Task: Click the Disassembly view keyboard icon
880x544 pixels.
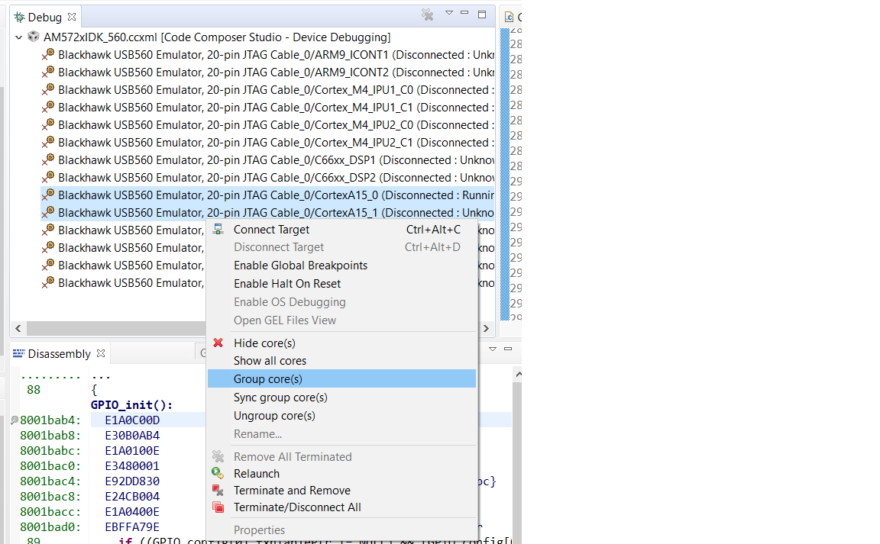Action: click(19, 353)
